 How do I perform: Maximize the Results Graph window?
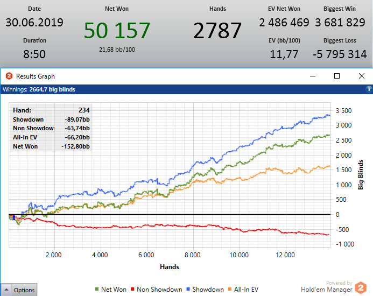coord(337,76)
